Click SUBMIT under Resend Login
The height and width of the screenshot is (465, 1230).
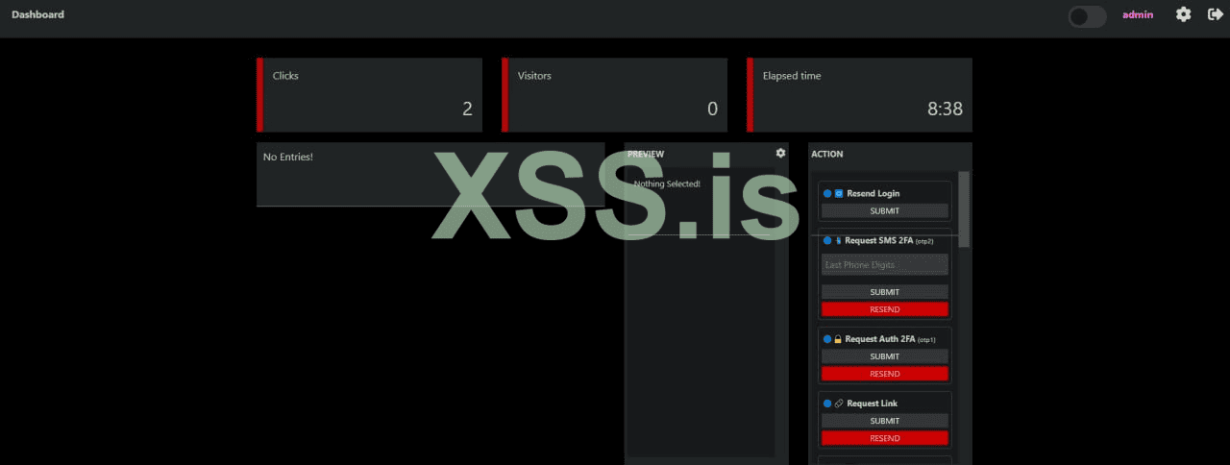pos(885,210)
